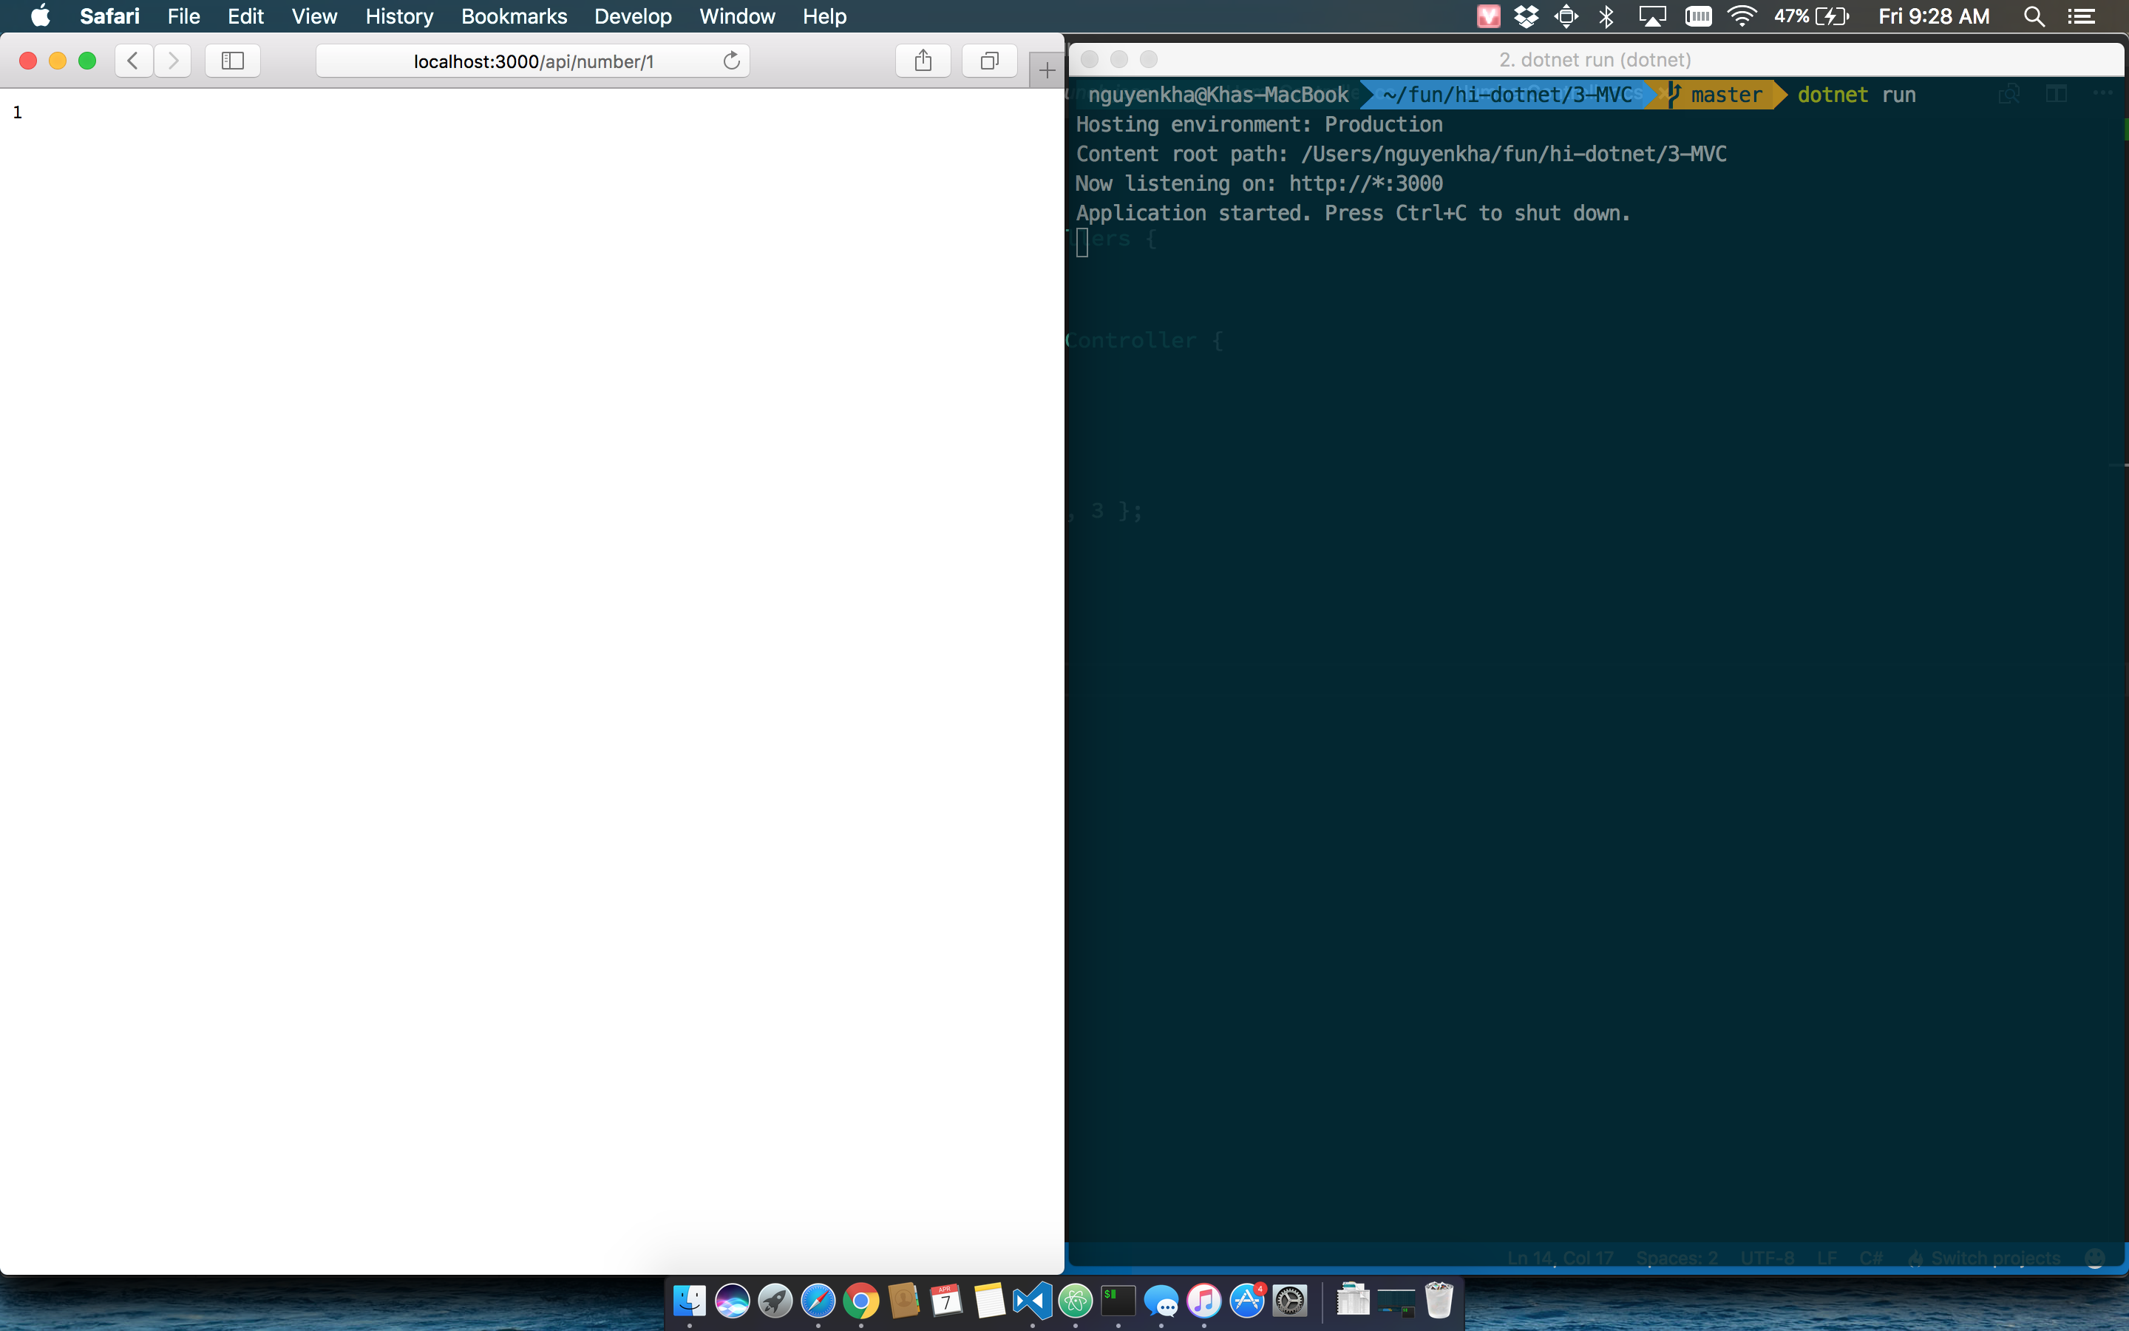Viewport: 2129px width, 1331px height.
Task: Click the Safari browser icon in dock
Action: [818, 1302]
